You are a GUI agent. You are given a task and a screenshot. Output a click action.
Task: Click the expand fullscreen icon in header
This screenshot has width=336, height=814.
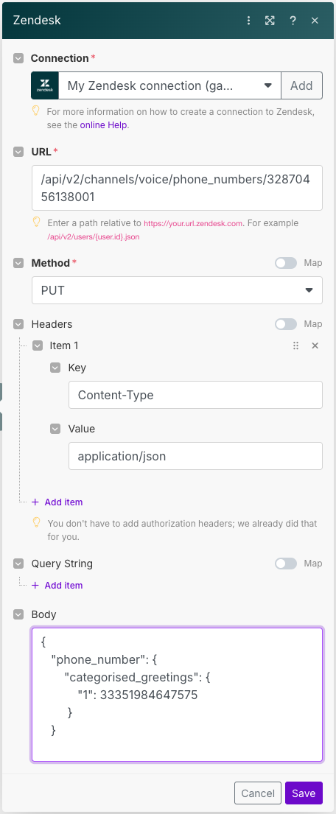[x=270, y=20]
